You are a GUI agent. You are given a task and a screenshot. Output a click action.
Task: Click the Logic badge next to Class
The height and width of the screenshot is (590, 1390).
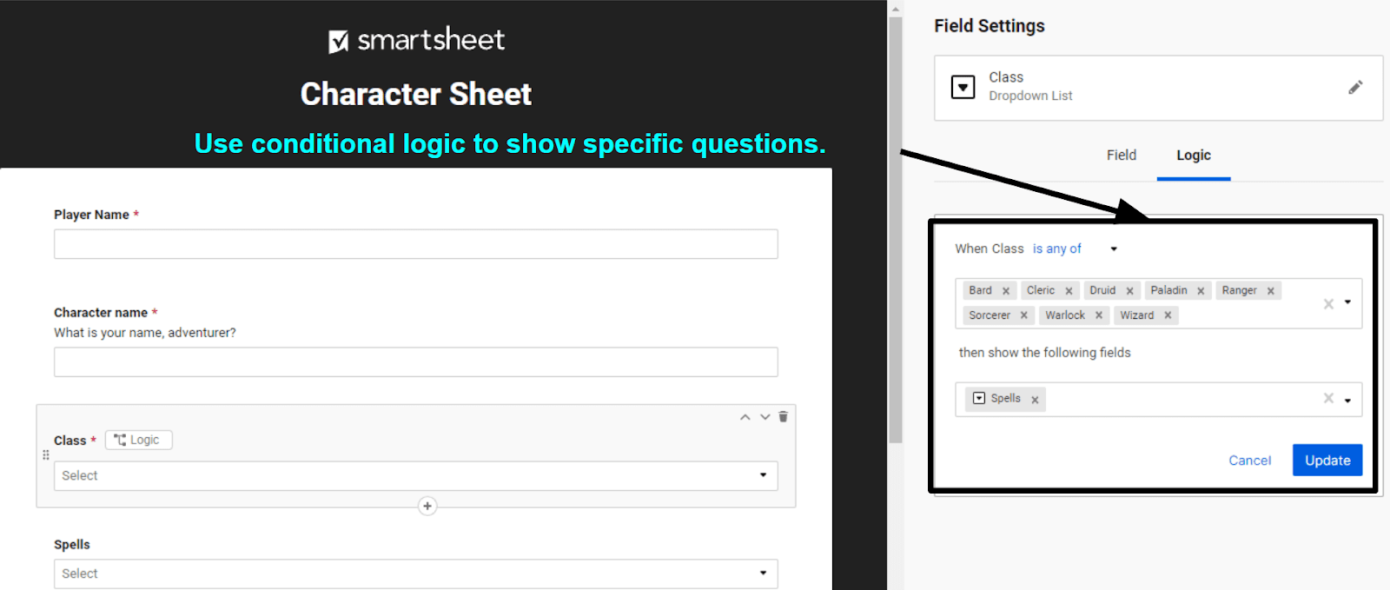point(138,440)
